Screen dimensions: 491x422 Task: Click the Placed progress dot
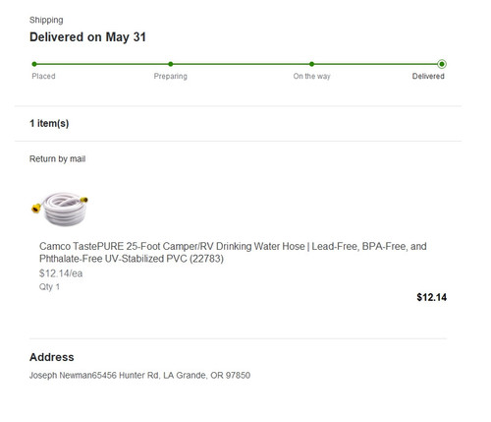[x=34, y=64]
